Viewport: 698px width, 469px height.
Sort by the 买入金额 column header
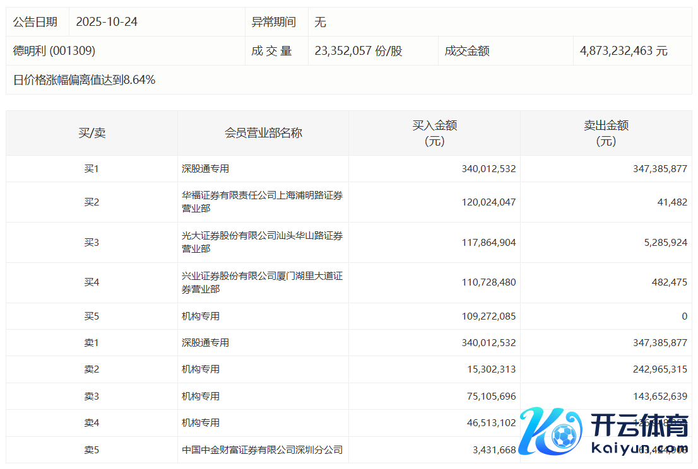coord(434,133)
